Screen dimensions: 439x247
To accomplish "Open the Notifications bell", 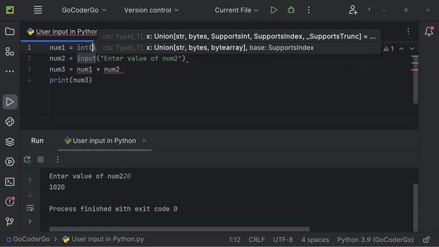I will tap(429, 32).
